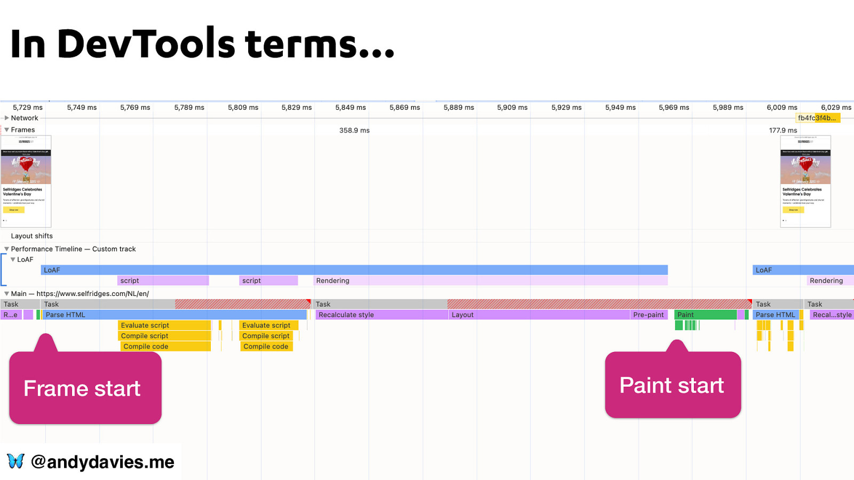Collapse the LoAF sub-track
Image resolution: width=854 pixels, height=480 pixels.
pyautogui.click(x=13, y=260)
